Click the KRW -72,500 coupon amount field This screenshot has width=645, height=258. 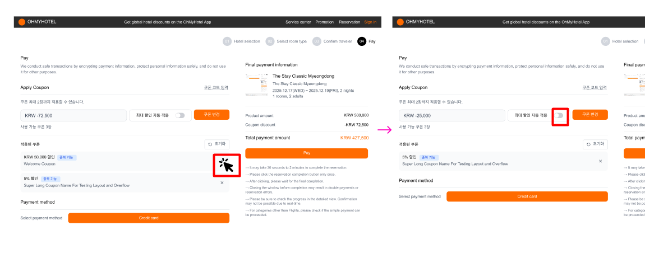point(73,115)
